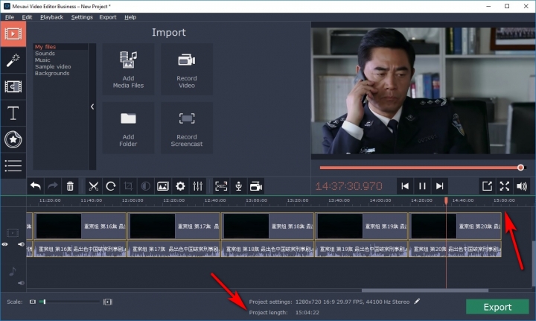
Task: Open the Settings menu
Action: [x=82, y=17]
